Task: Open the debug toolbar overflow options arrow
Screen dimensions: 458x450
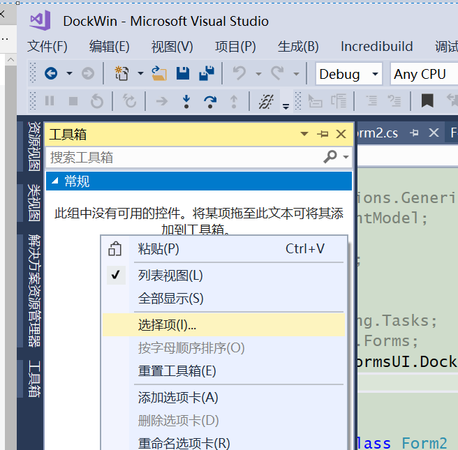Action: point(286,106)
